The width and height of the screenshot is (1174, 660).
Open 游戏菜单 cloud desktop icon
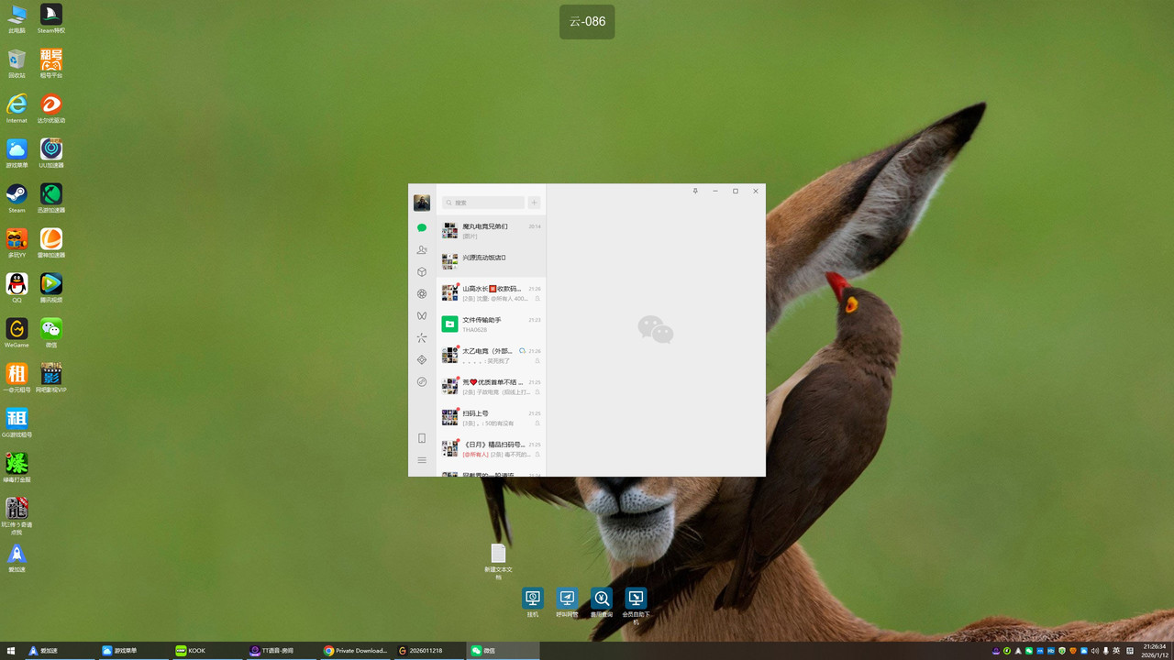17,153
